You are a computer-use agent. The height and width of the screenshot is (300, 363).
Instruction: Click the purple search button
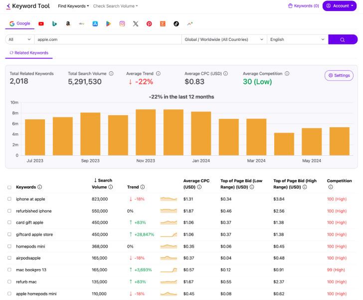[x=343, y=39]
